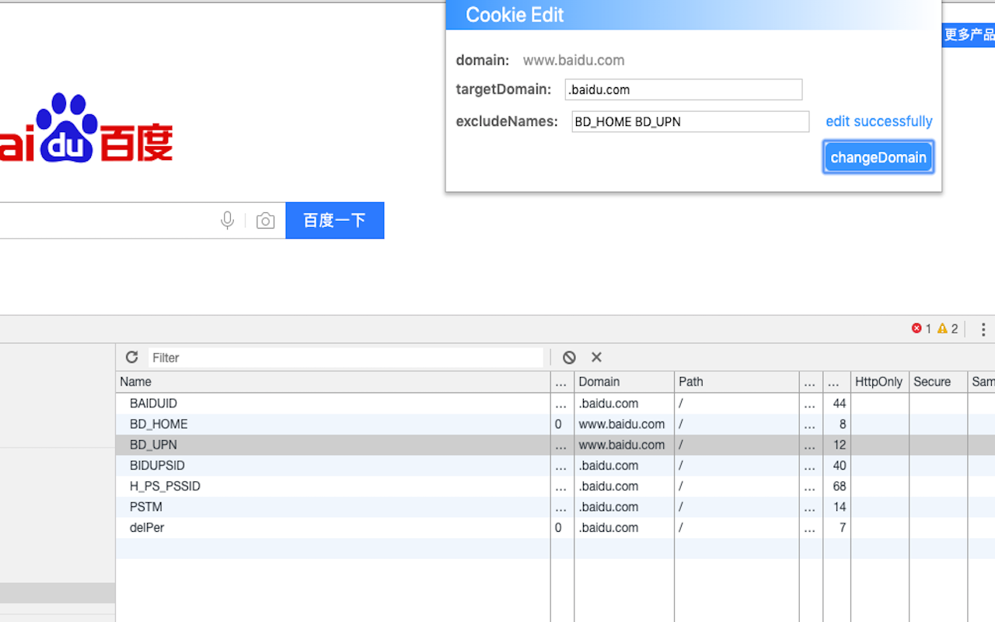Open the DevTools three-dot menu
The width and height of the screenshot is (995, 622).
click(983, 329)
